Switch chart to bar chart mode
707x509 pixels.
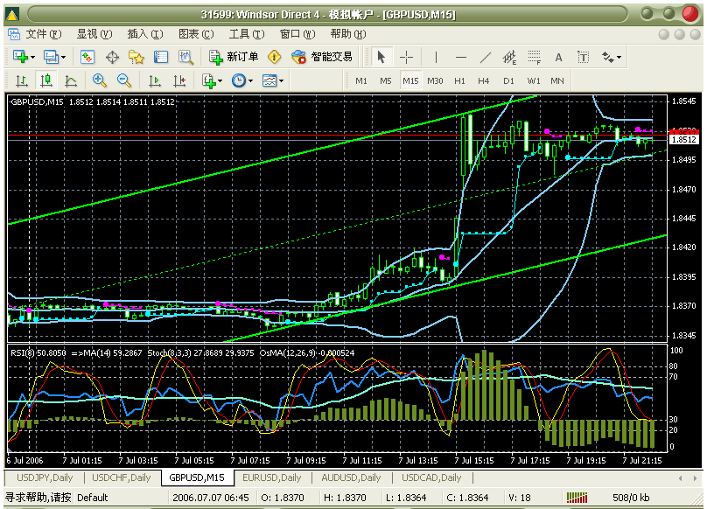pyautogui.click(x=21, y=80)
